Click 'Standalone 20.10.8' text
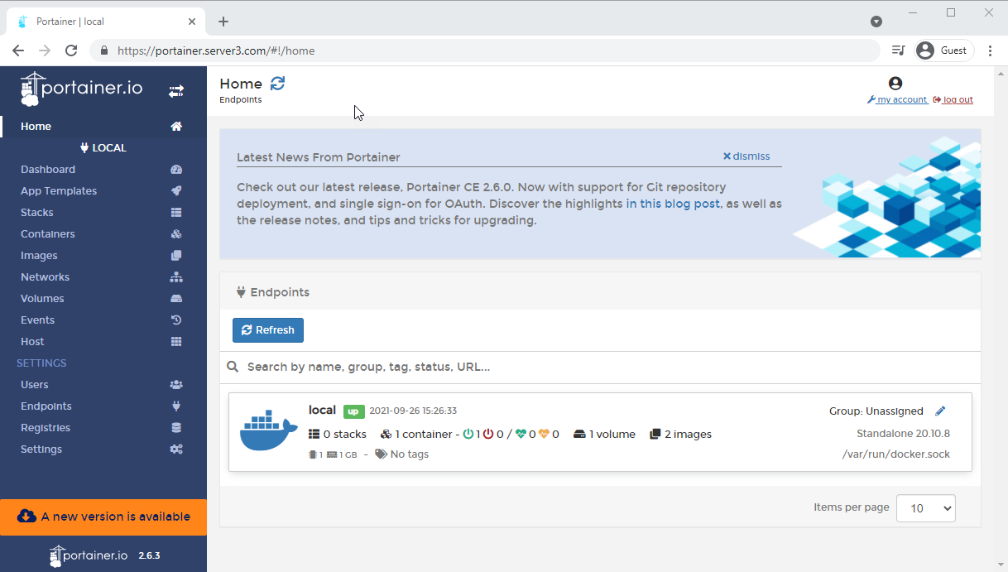This screenshot has height=572, width=1008. 903,433
